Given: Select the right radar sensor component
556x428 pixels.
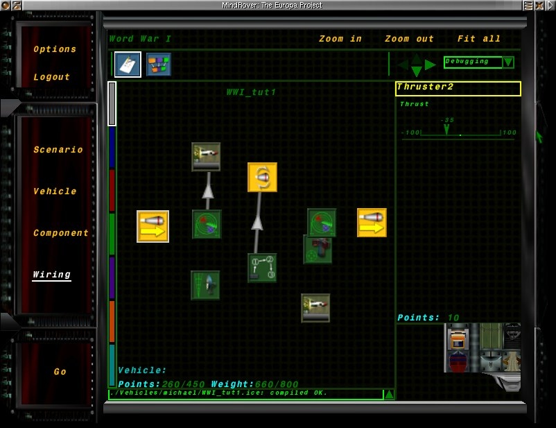Looking at the screenshot, I should pyautogui.click(x=322, y=223).
